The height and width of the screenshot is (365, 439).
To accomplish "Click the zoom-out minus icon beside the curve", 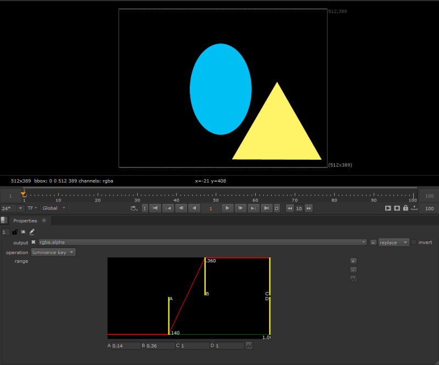I will click(353, 269).
